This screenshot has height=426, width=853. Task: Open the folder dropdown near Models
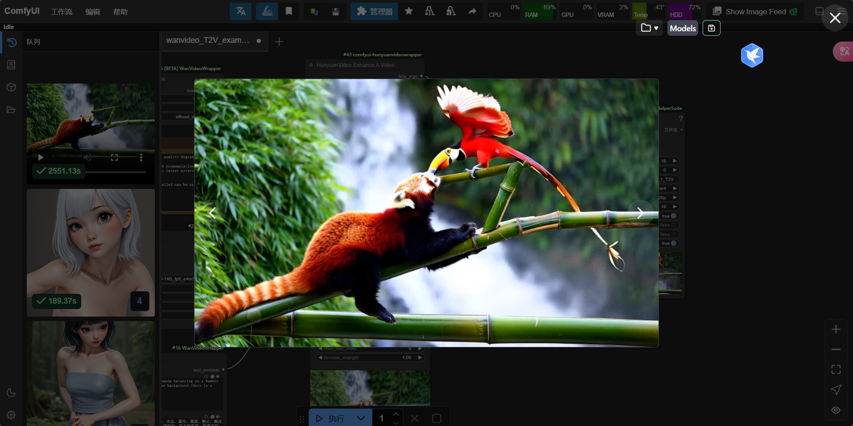pos(650,28)
